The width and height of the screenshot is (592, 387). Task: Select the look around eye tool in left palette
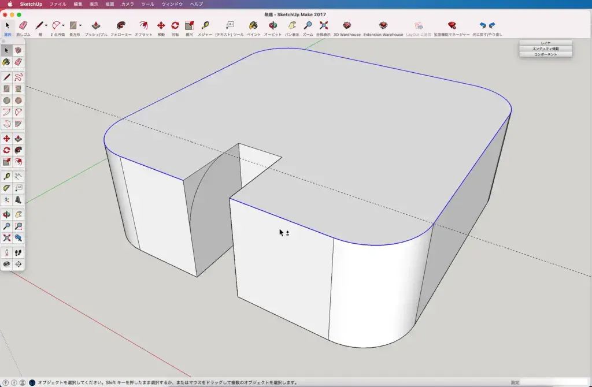pyautogui.click(x=7, y=265)
